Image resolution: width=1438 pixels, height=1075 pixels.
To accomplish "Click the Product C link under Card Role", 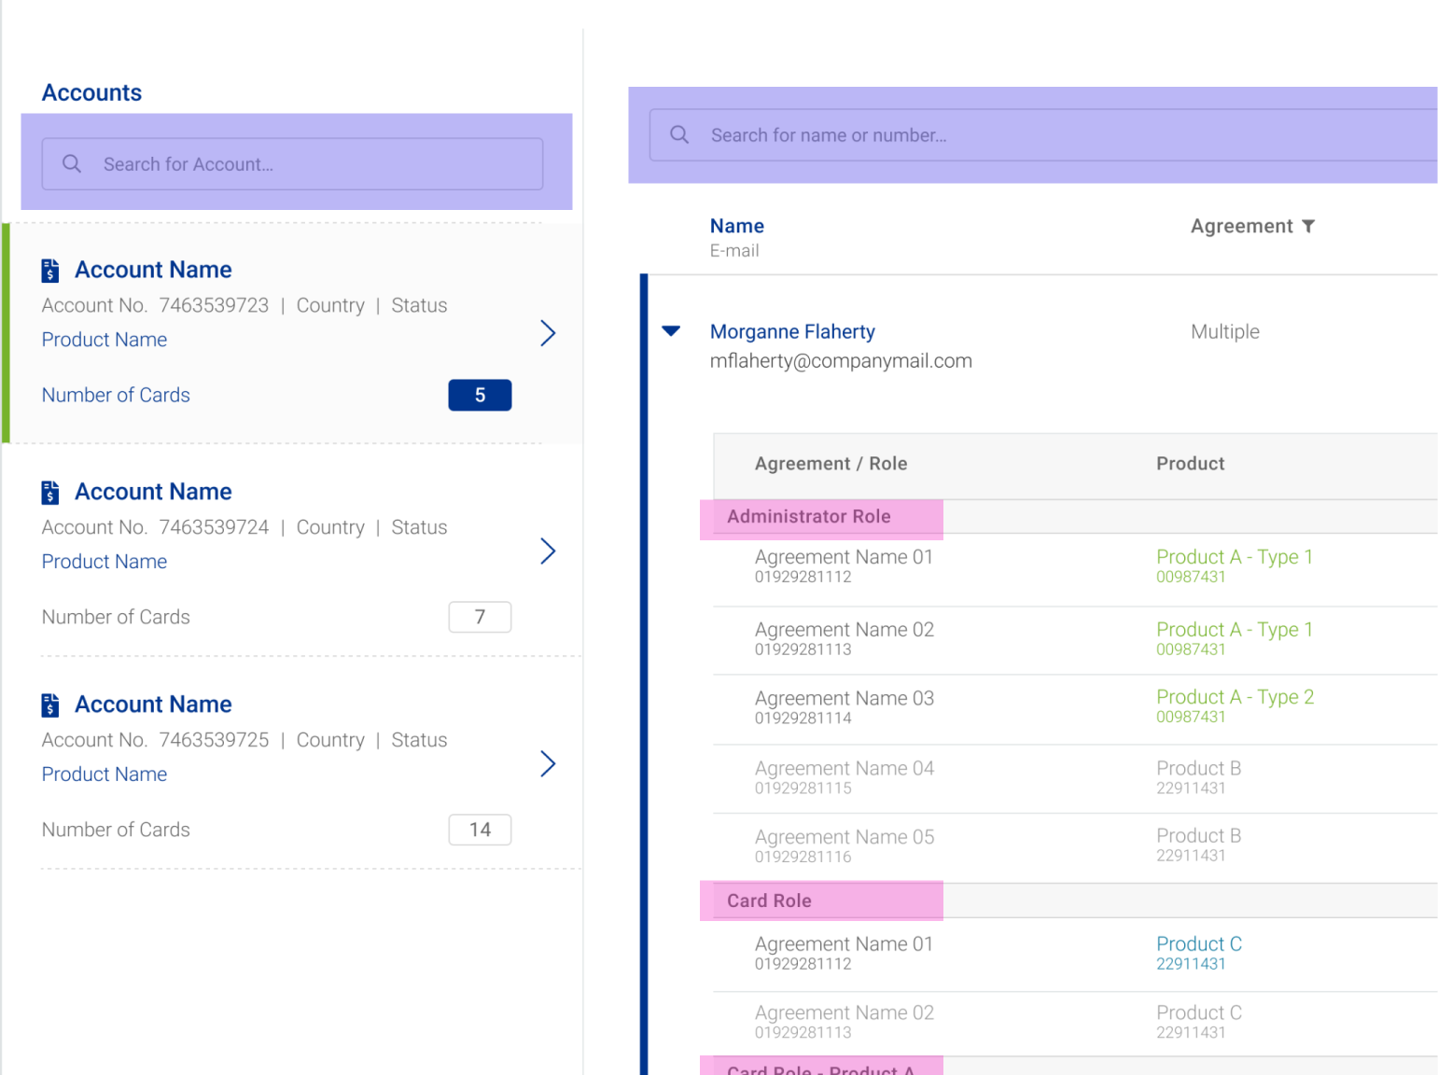I will [1198, 943].
